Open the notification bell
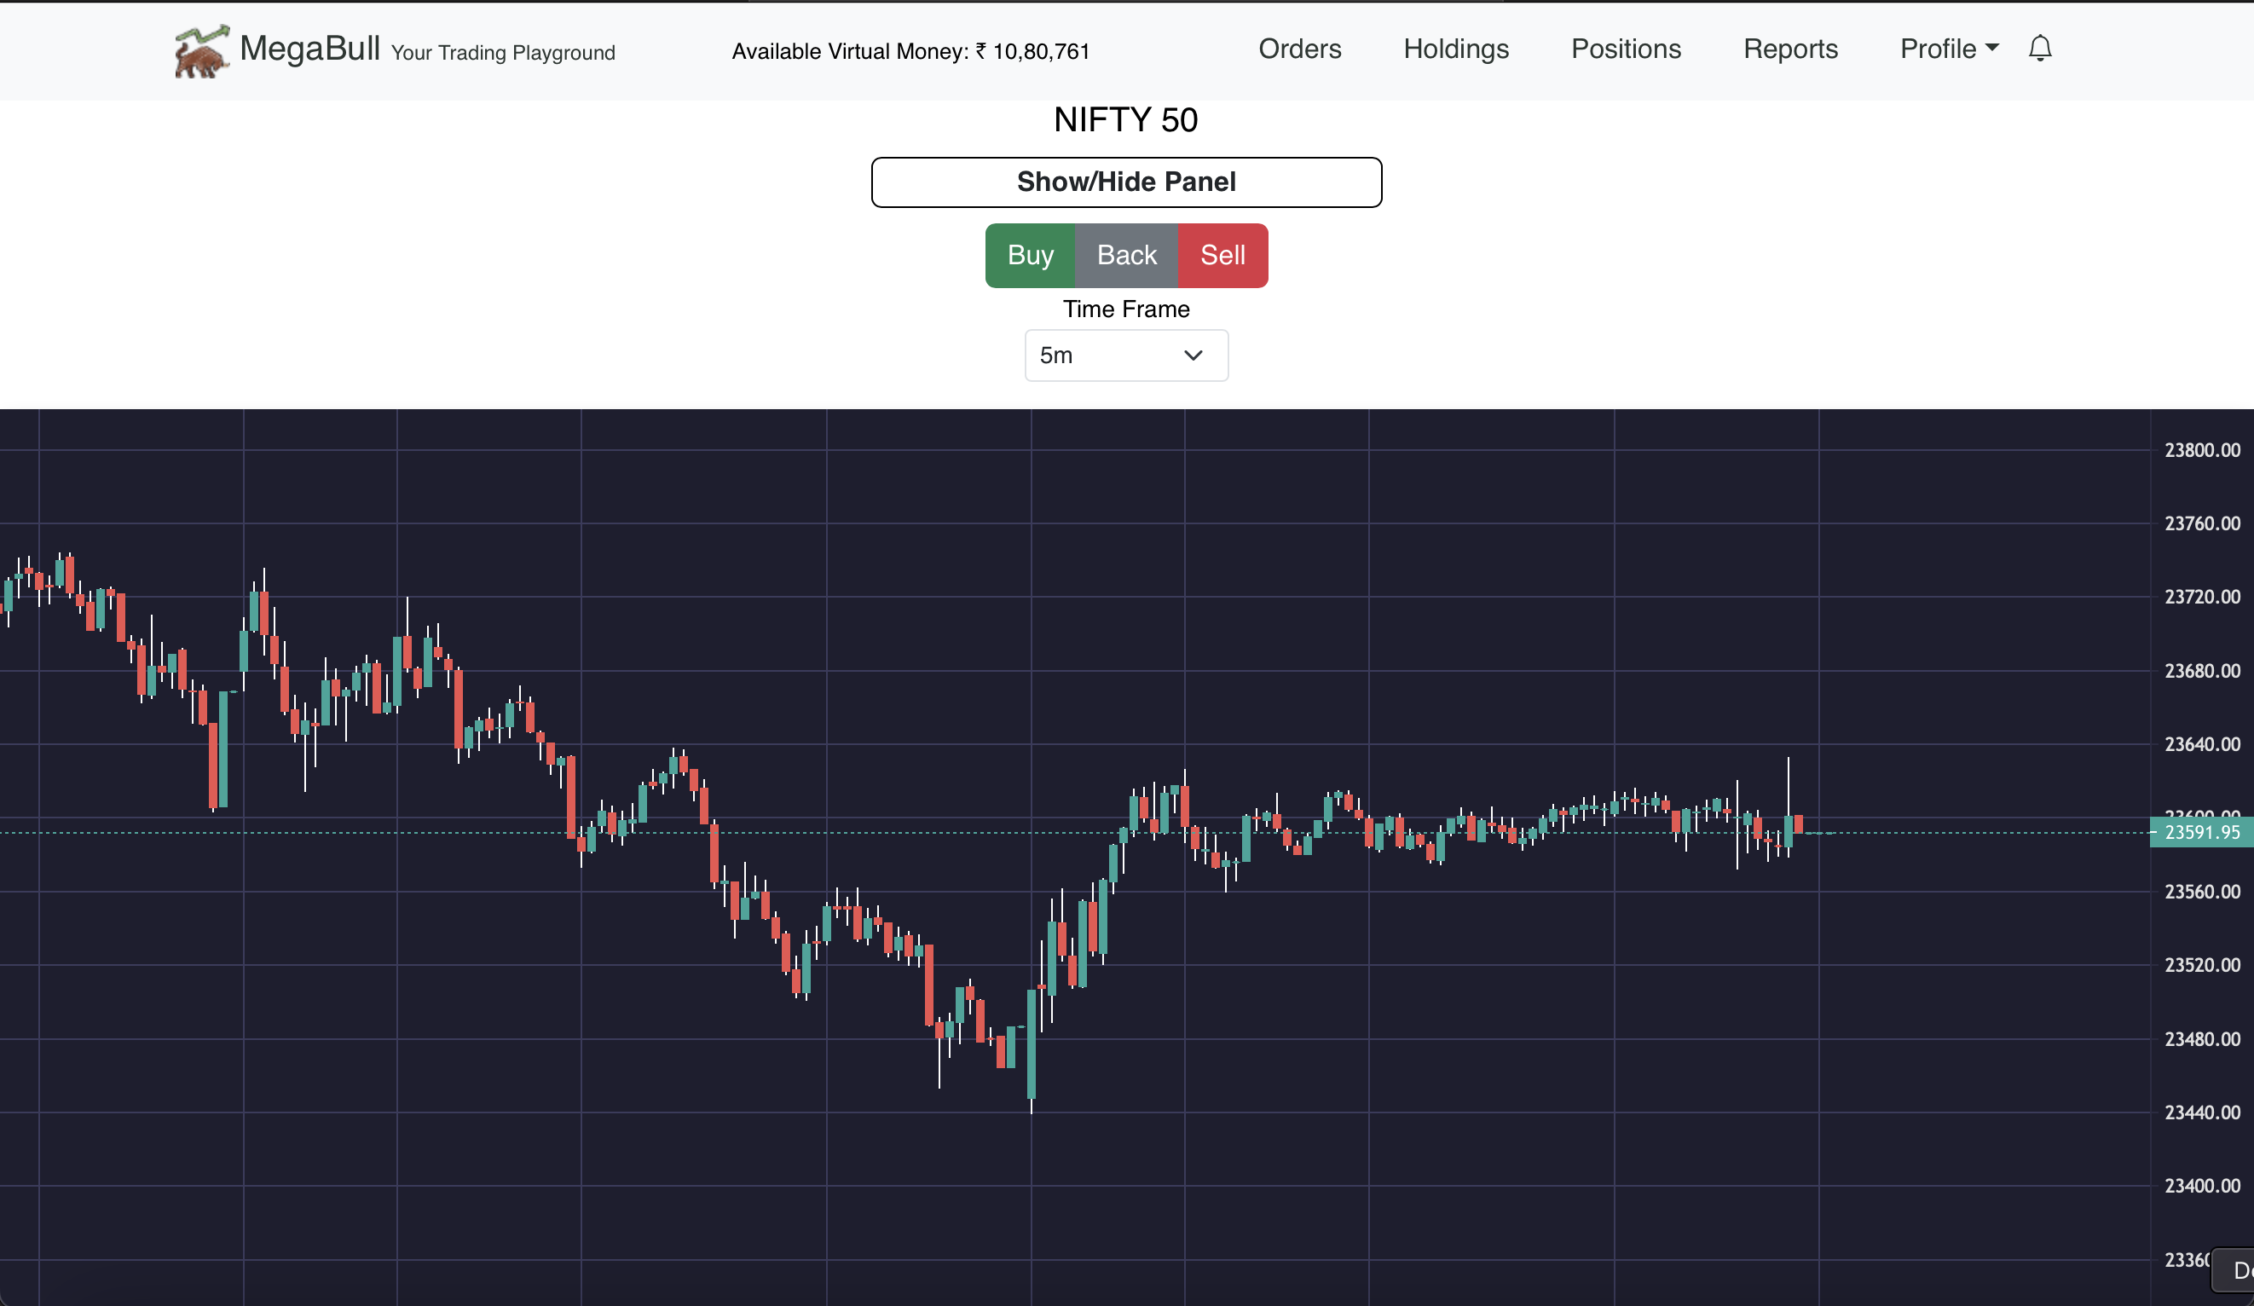Viewport: 2254px width, 1306px height. (2040, 49)
